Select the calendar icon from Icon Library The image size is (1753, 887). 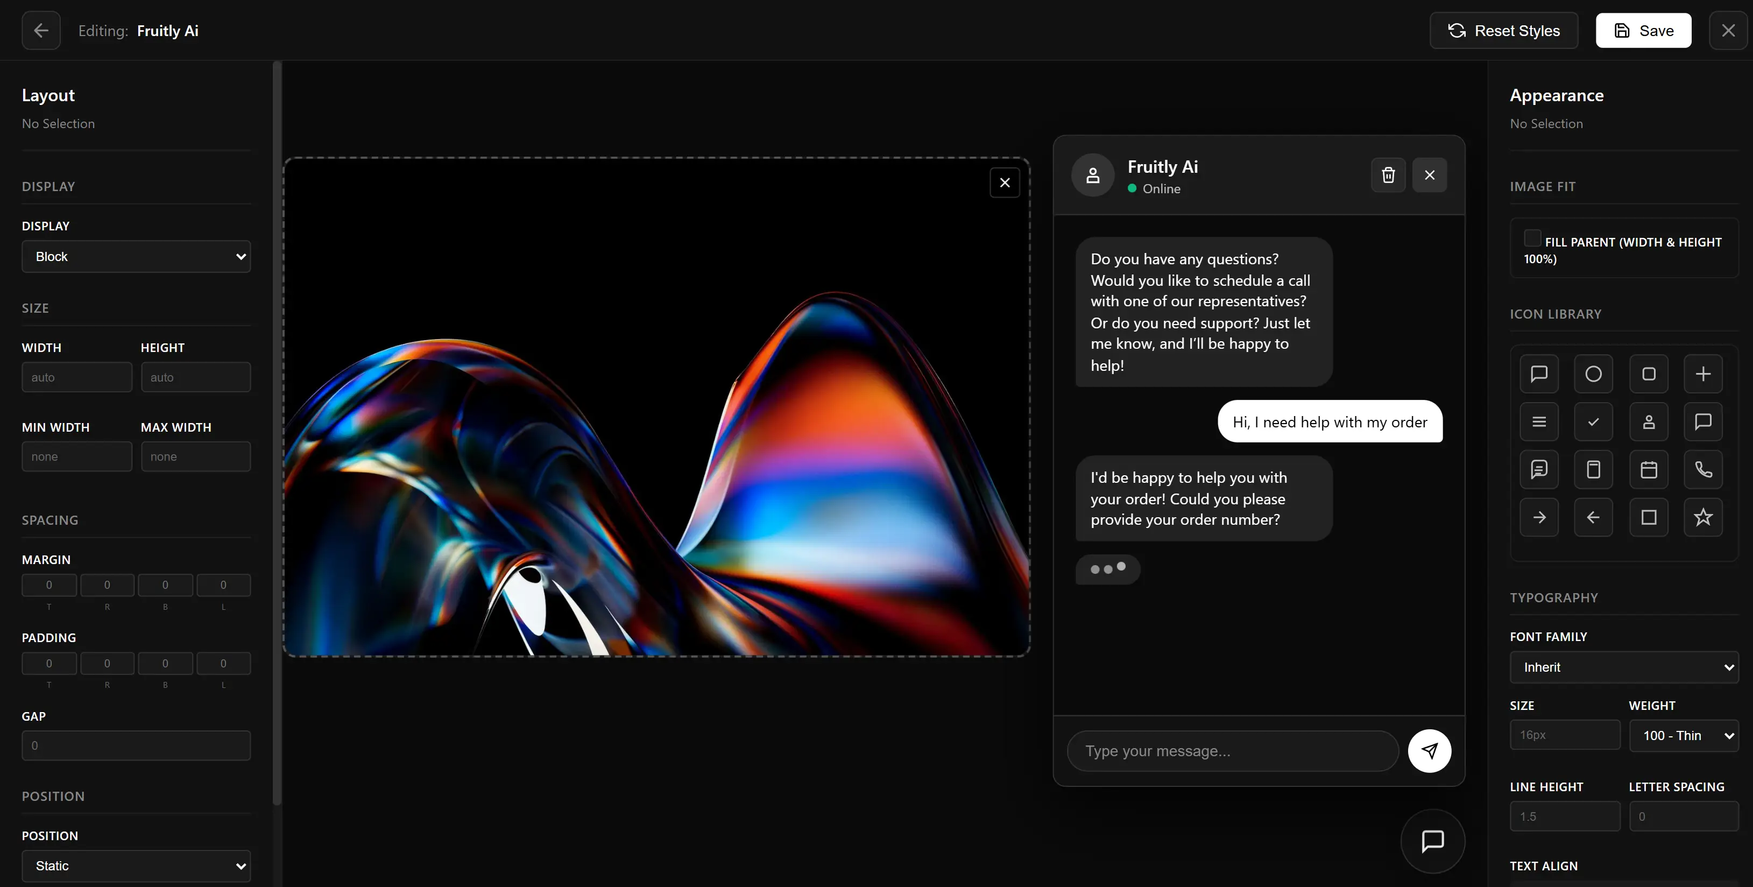pos(1648,470)
